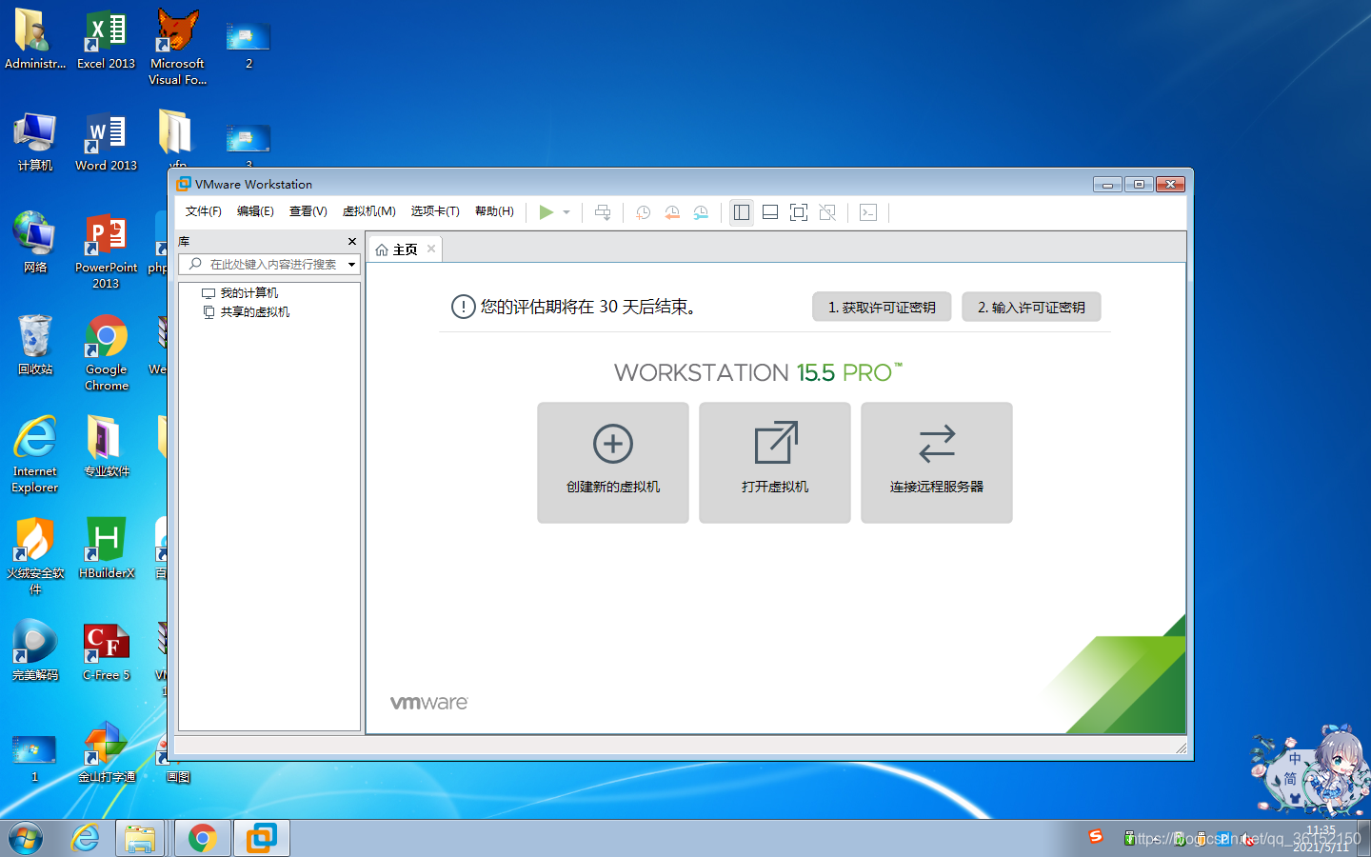Open the file explorer taskbar icon
The width and height of the screenshot is (1371, 857).
(140, 838)
